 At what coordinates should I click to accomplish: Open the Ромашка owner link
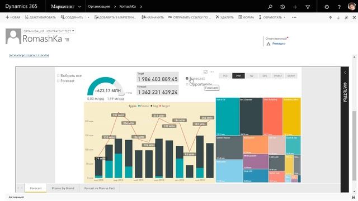pos(279,44)
